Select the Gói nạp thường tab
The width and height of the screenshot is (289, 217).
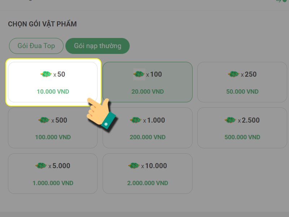[x=98, y=46]
